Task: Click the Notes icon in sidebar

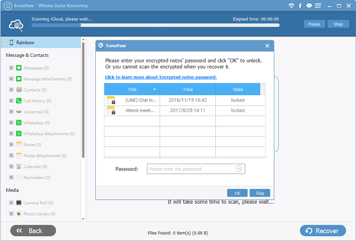Action: (19, 145)
